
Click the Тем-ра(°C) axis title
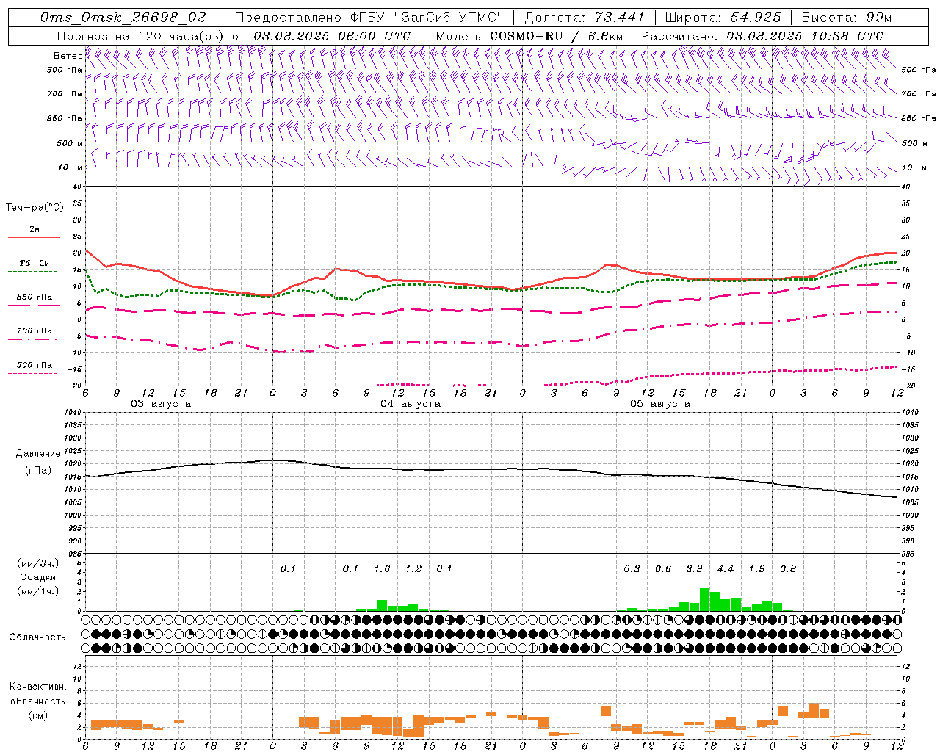tap(35, 208)
